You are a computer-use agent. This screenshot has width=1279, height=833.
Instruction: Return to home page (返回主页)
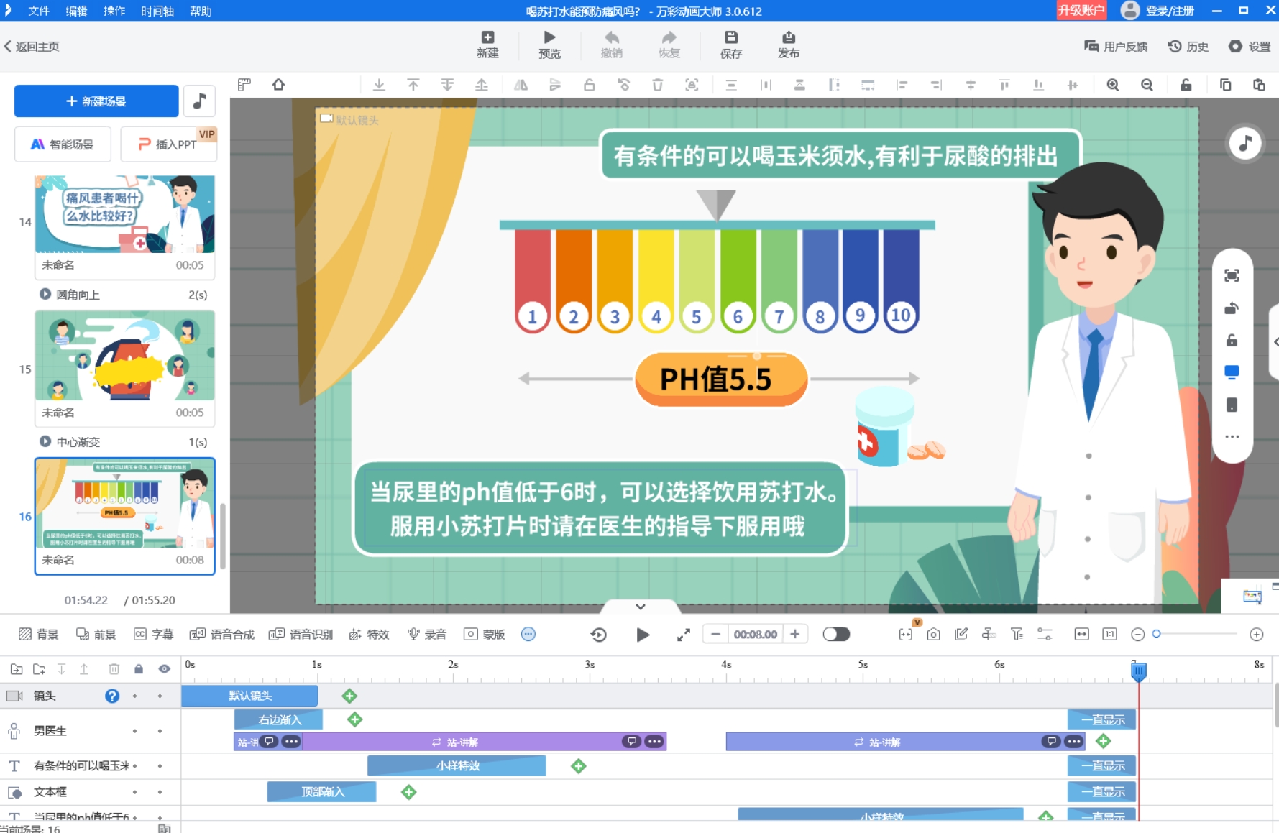32,47
